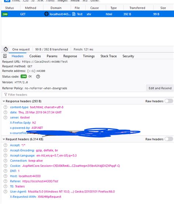The height and width of the screenshot is (204, 174).
Task: Click the file icon beside Test
Action: click(74, 14)
